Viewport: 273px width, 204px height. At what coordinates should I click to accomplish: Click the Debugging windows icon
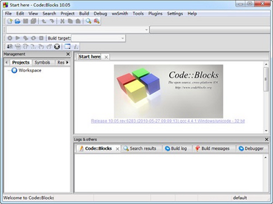[67, 46]
